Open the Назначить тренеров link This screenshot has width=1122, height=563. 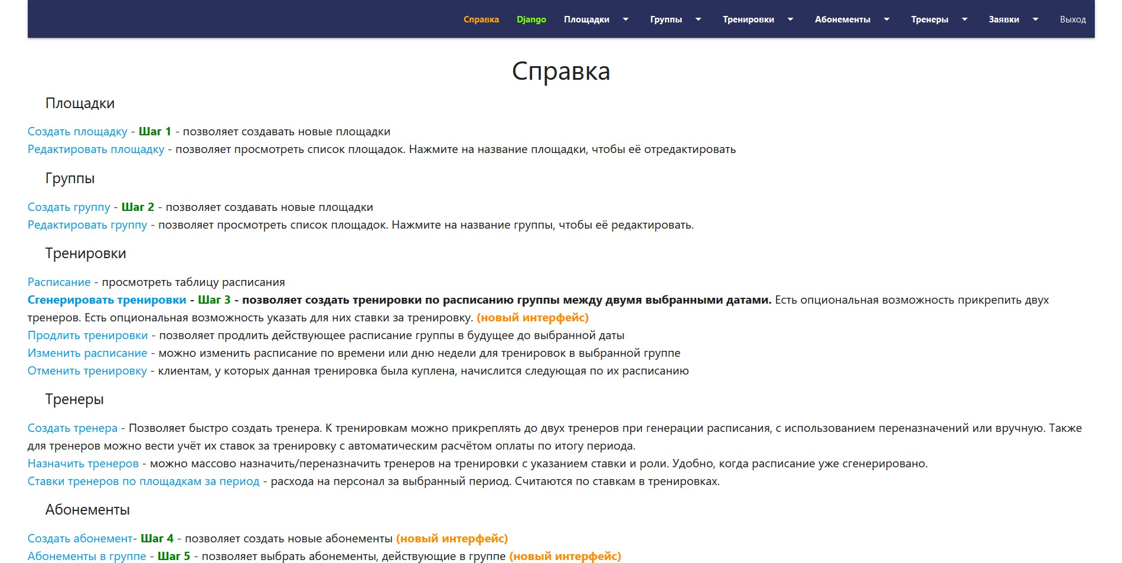coord(83,464)
